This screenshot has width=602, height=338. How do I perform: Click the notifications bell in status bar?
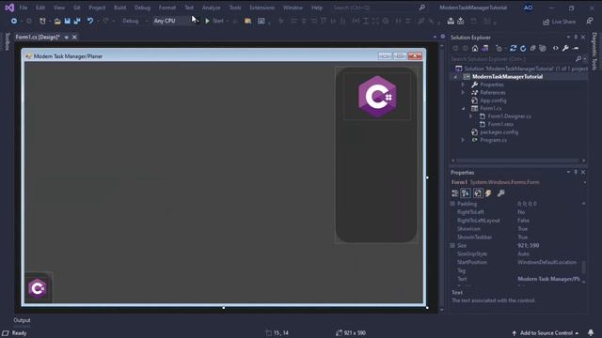591,332
